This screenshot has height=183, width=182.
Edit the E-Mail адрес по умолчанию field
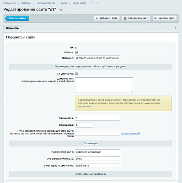tap(97, 166)
